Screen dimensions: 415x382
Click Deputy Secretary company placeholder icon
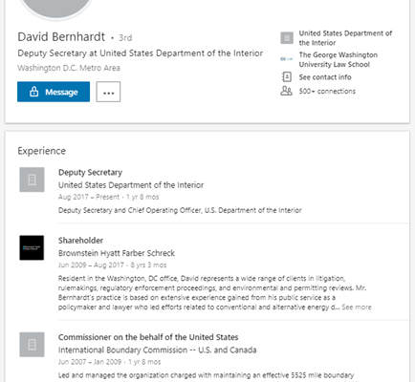32,180
